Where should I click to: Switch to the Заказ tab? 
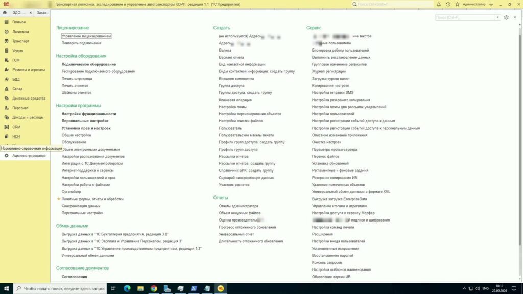tap(42, 12)
